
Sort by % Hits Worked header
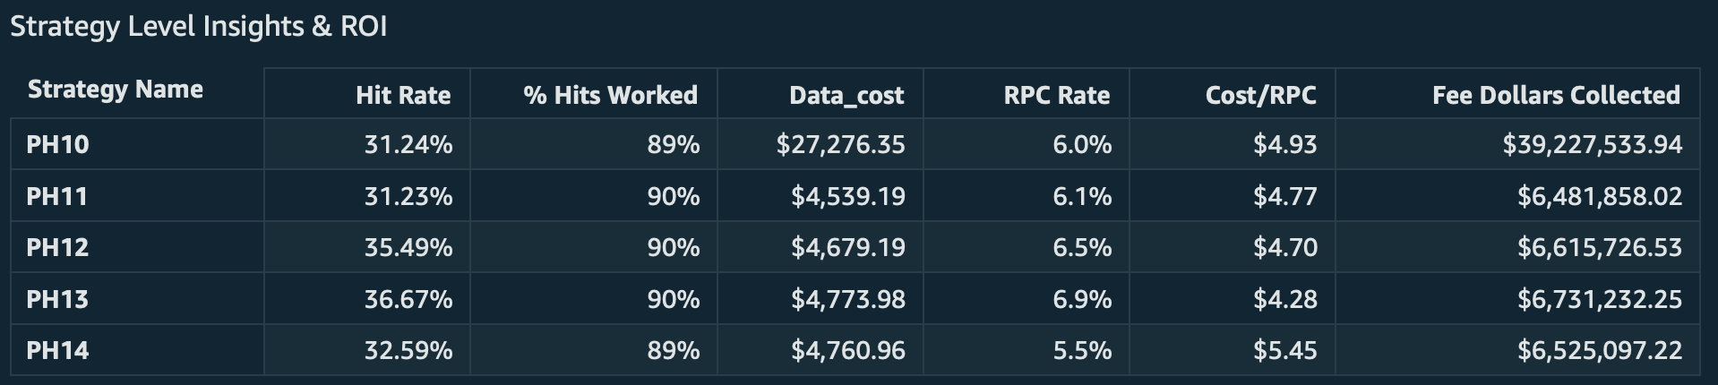[x=610, y=95]
